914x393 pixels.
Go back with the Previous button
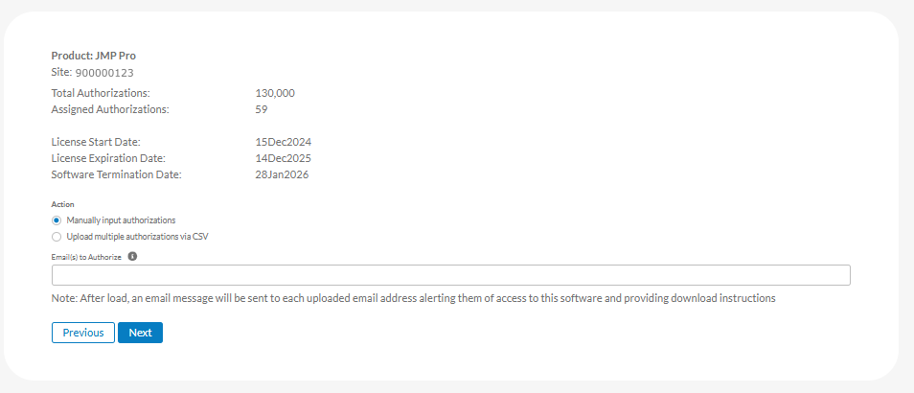tap(82, 333)
